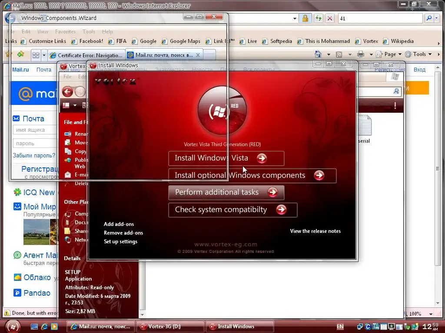The image size is (445, 333).
Task: Click the ICQ New flower icon
Action: 17,192
